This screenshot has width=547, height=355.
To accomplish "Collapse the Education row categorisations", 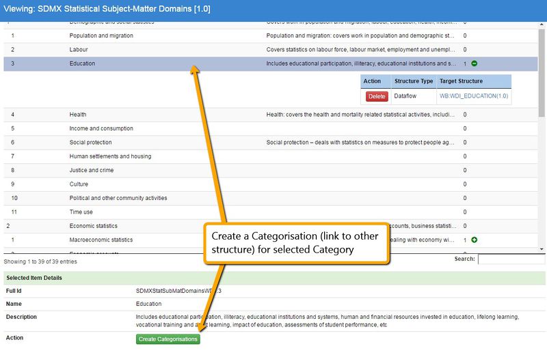I will pyautogui.click(x=475, y=63).
